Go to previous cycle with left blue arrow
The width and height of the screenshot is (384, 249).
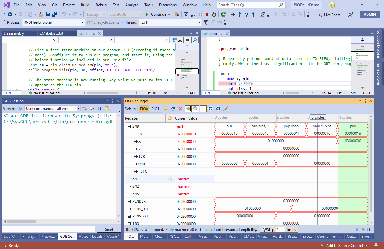[211, 109]
